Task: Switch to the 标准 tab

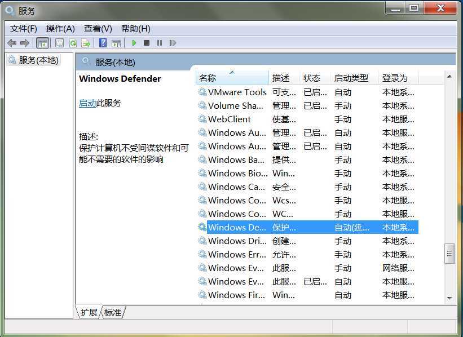Action: tap(113, 313)
